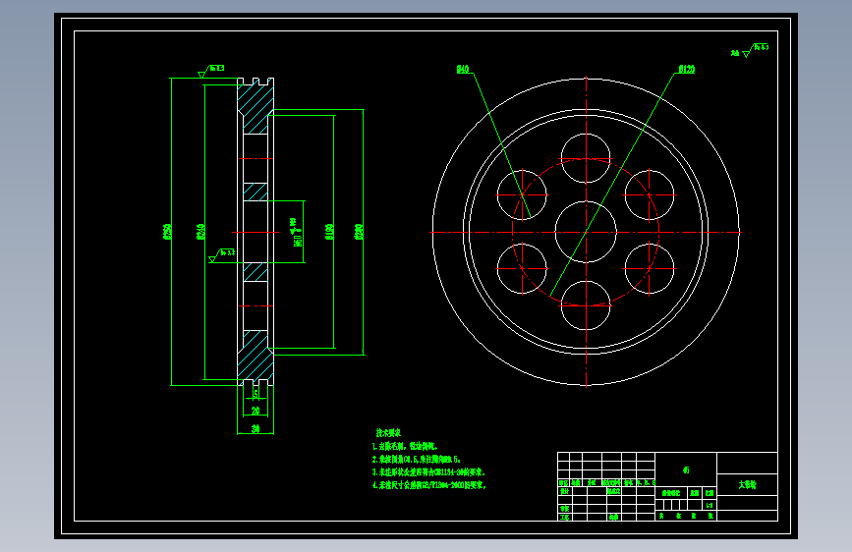Select the groove width dimension 5

click(x=256, y=394)
